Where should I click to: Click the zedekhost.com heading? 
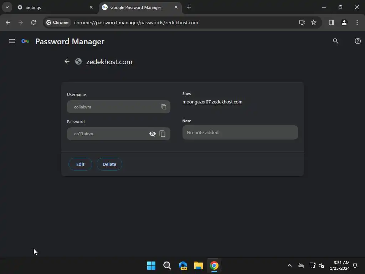click(x=109, y=62)
